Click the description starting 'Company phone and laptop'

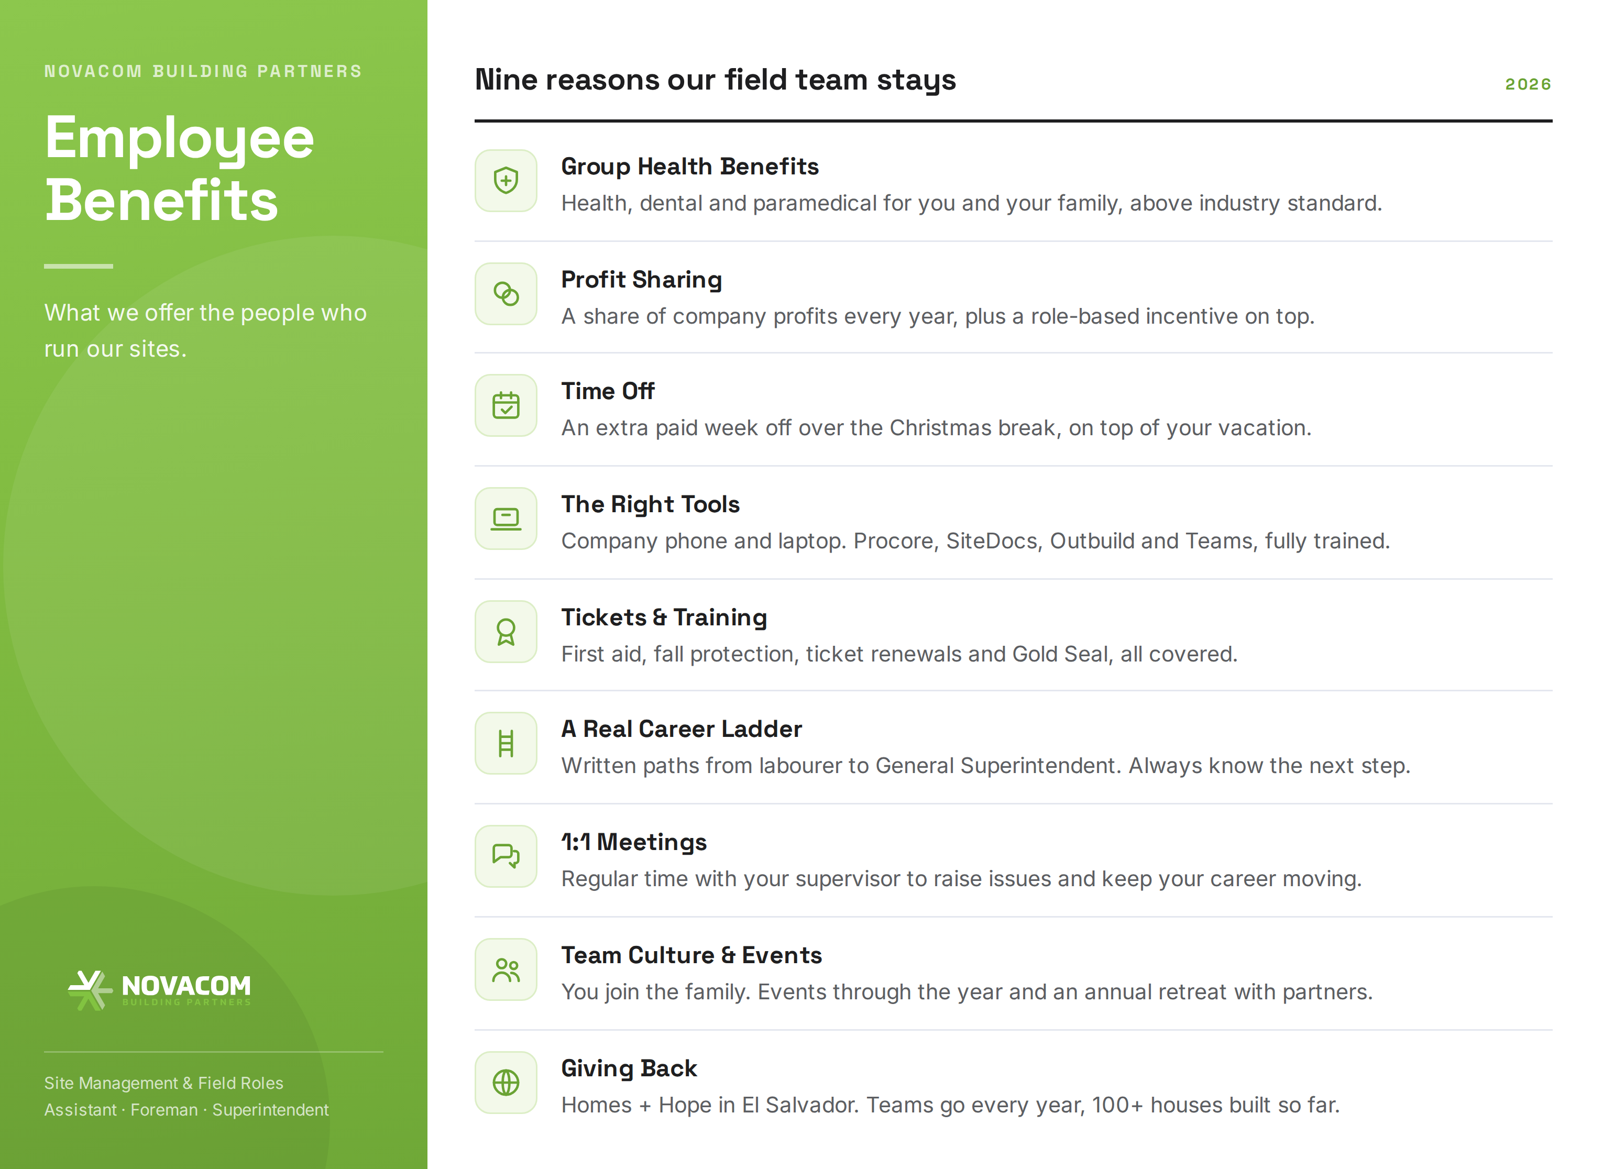tap(976, 542)
